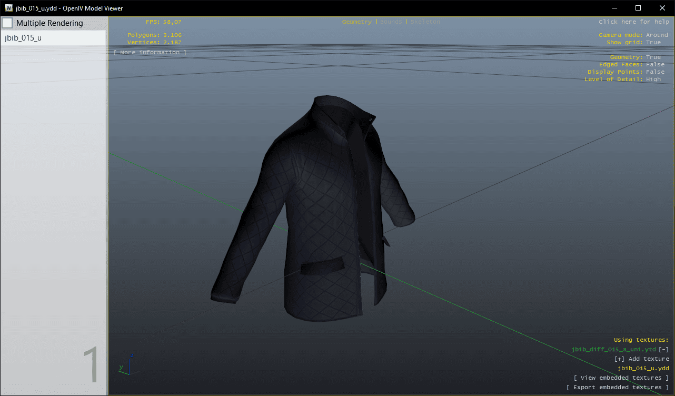
Task: Open the Bounds tab
Action: pyautogui.click(x=391, y=22)
